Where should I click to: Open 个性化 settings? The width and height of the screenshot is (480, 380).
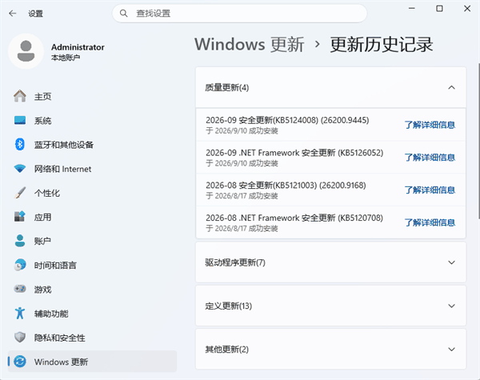[x=92, y=193]
